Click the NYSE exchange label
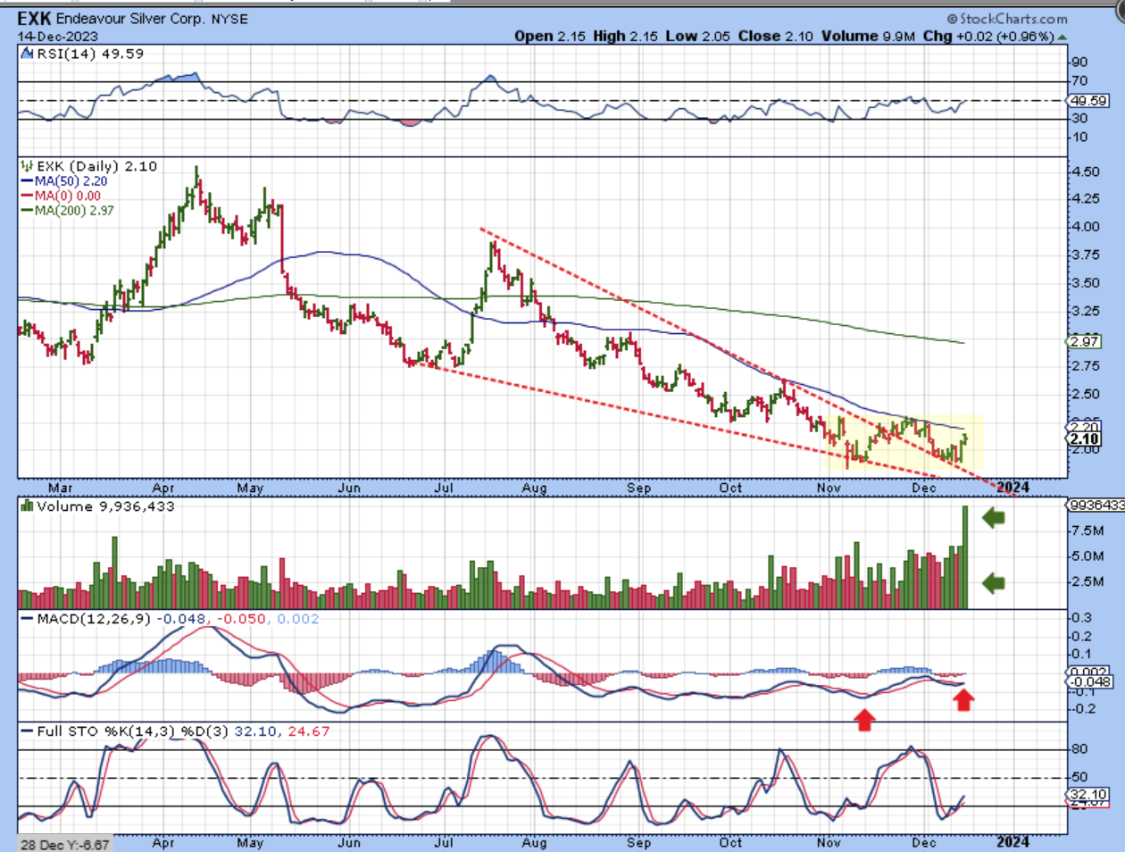1125x852 pixels. coord(229,19)
